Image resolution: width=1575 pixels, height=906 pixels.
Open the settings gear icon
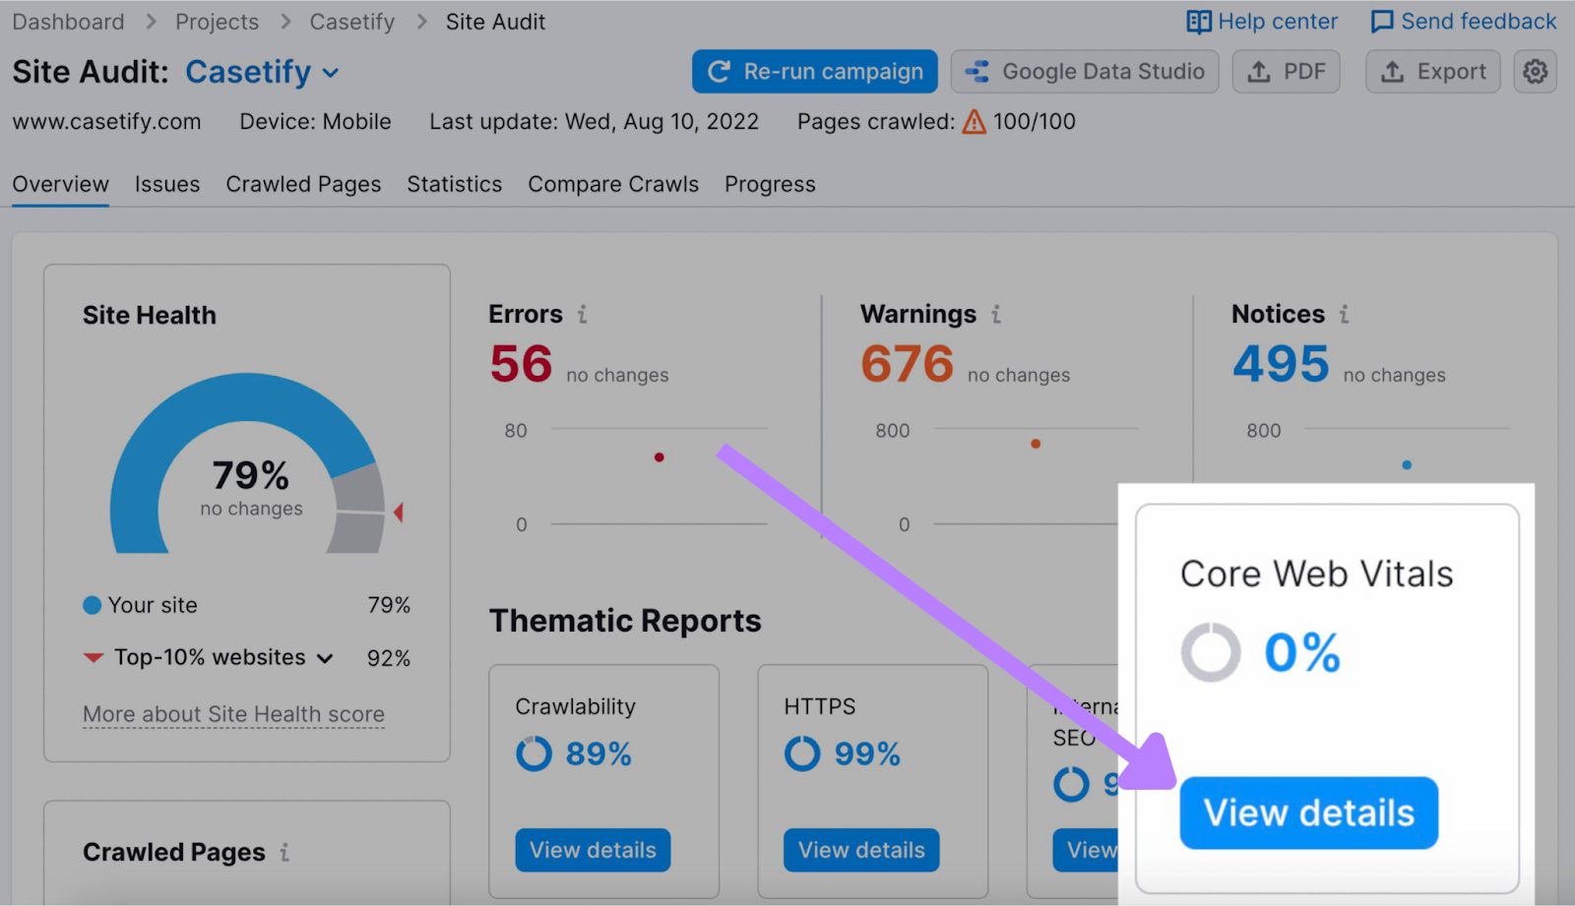tap(1535, 72)
